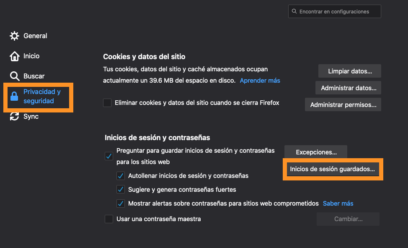Enable Usar una contraseña maestra
Image resolution: width=408 pixels, height=248 pixels.
coord(109,219)
